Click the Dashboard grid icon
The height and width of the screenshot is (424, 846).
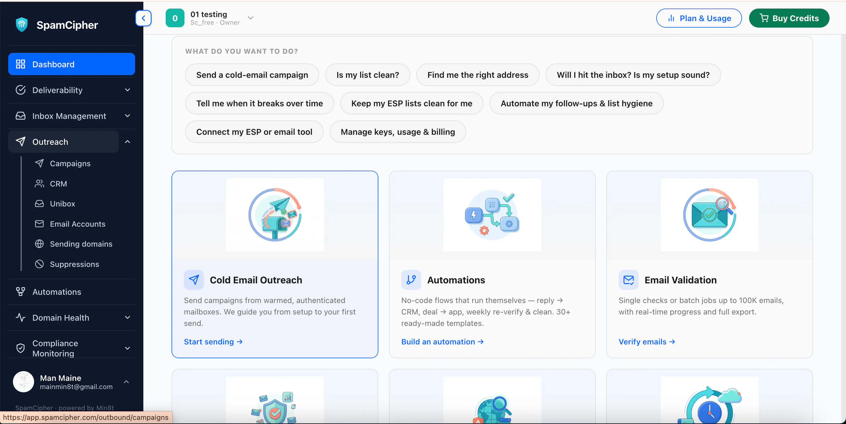pos(20,64)
